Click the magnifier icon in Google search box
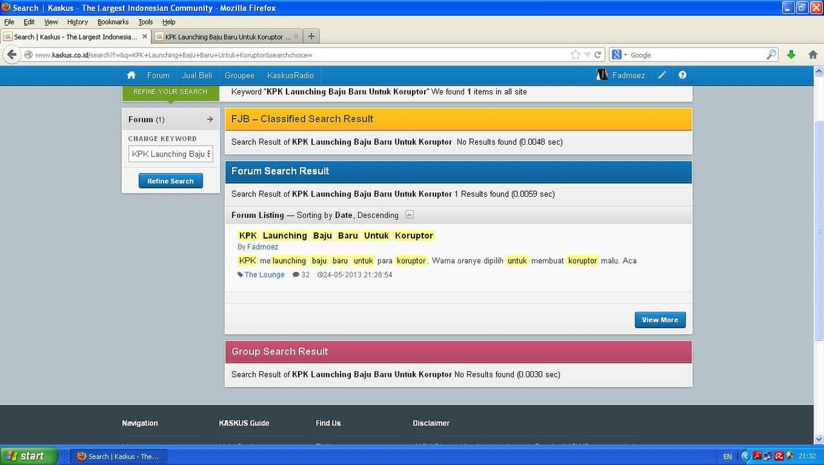The height and width of the screenshot is (465, 824). click(771, 55)
